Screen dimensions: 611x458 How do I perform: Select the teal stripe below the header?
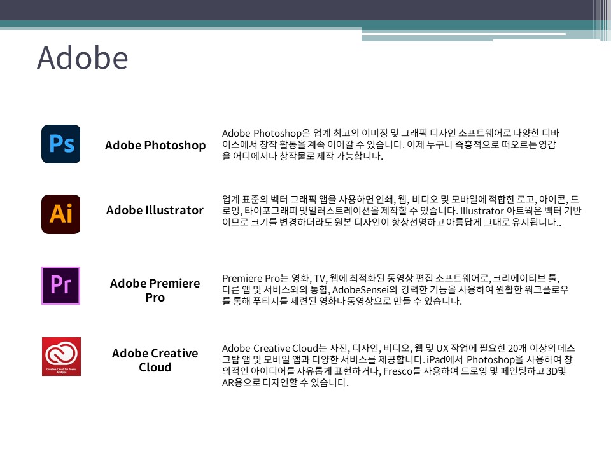point(191,24)
